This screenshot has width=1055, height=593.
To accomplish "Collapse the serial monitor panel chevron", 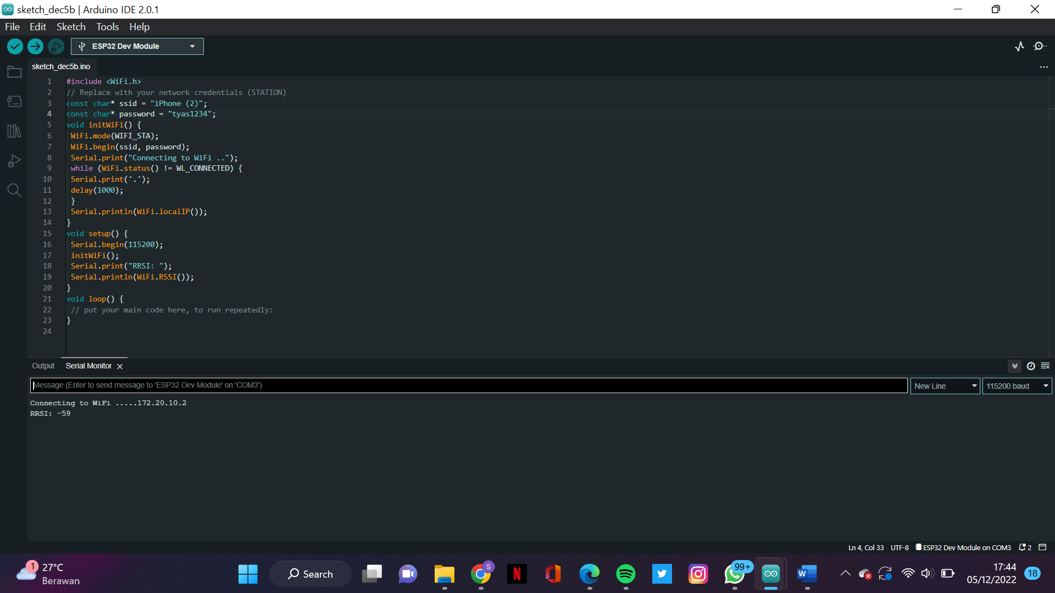I will pyautogui.click(x=1015, y=366).
